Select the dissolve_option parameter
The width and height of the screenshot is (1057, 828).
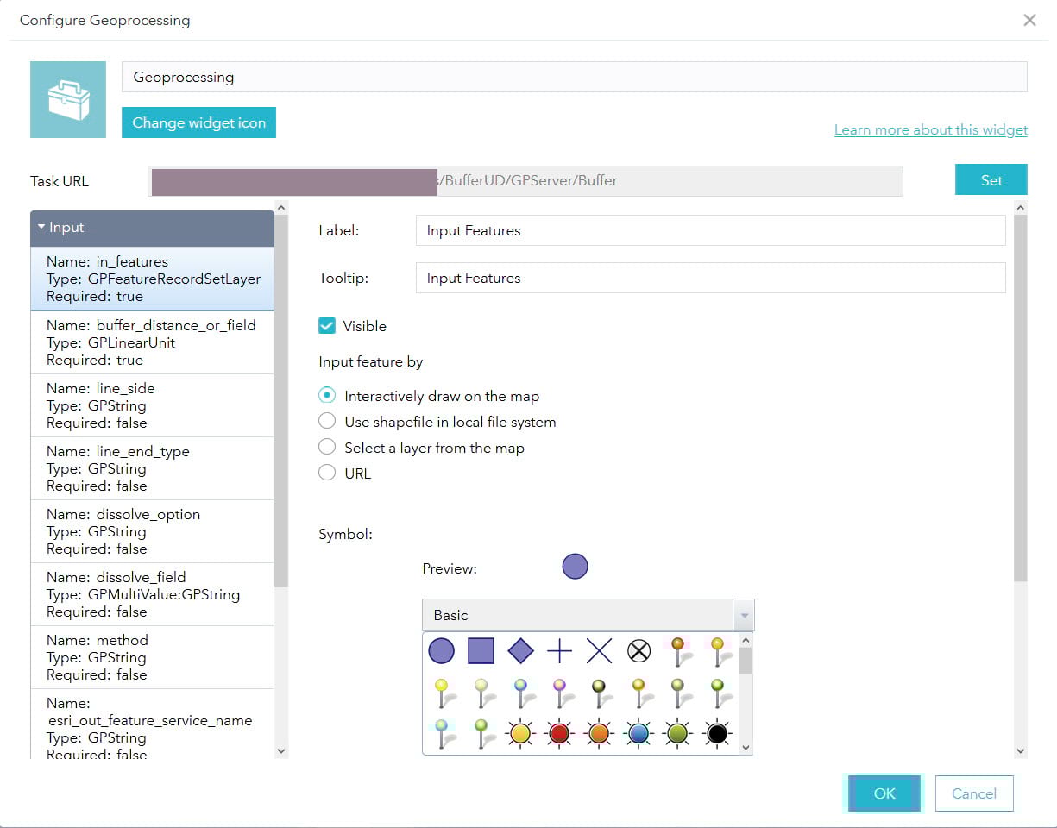click(152, 531)
